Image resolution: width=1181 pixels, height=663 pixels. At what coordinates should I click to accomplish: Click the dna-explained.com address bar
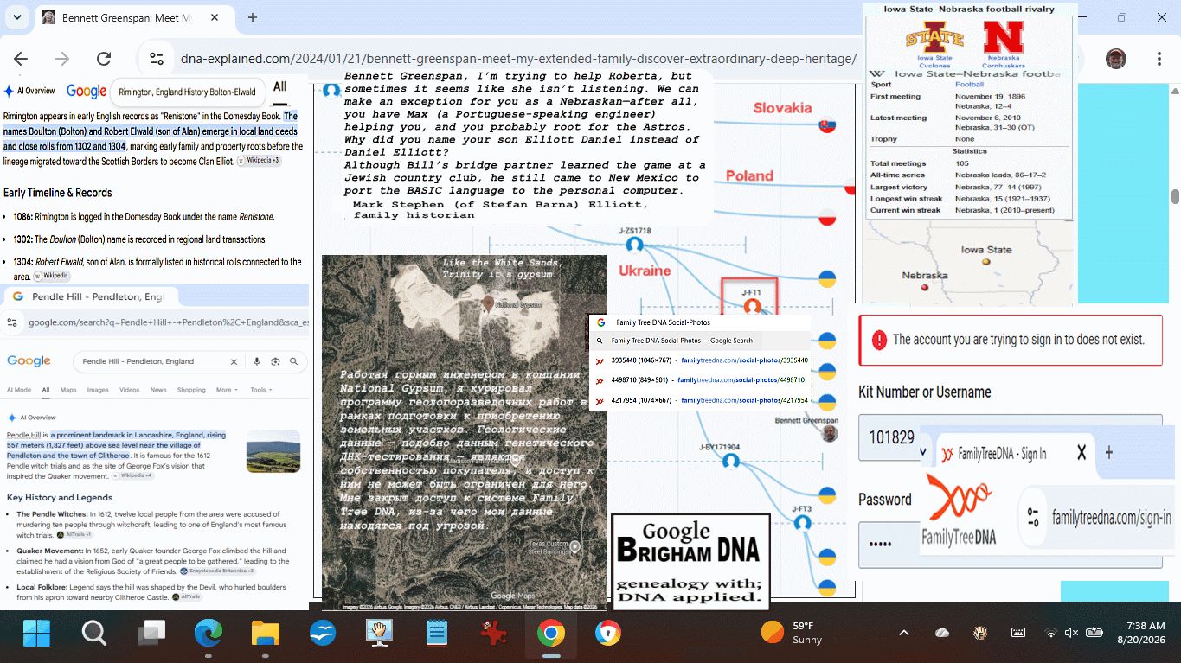pos(519,59)
